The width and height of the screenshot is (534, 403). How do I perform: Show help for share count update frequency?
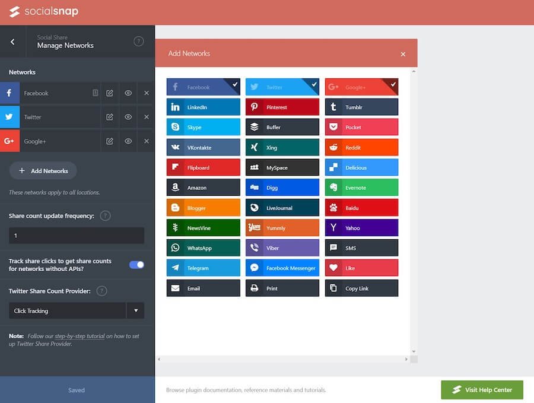coord(105,215)
